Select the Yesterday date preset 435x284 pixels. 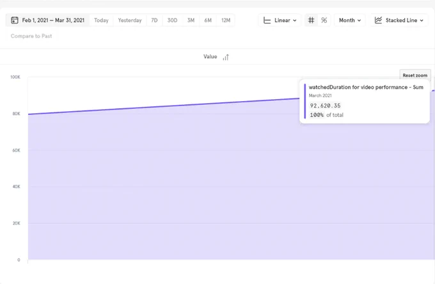click(x=130, y=20)
